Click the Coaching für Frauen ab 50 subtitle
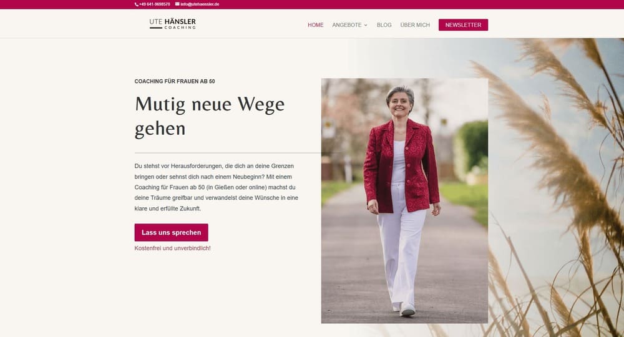 [x=175, y=81]
